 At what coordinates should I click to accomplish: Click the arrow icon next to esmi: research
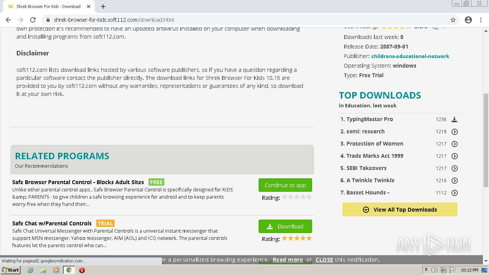coord(455,132)
